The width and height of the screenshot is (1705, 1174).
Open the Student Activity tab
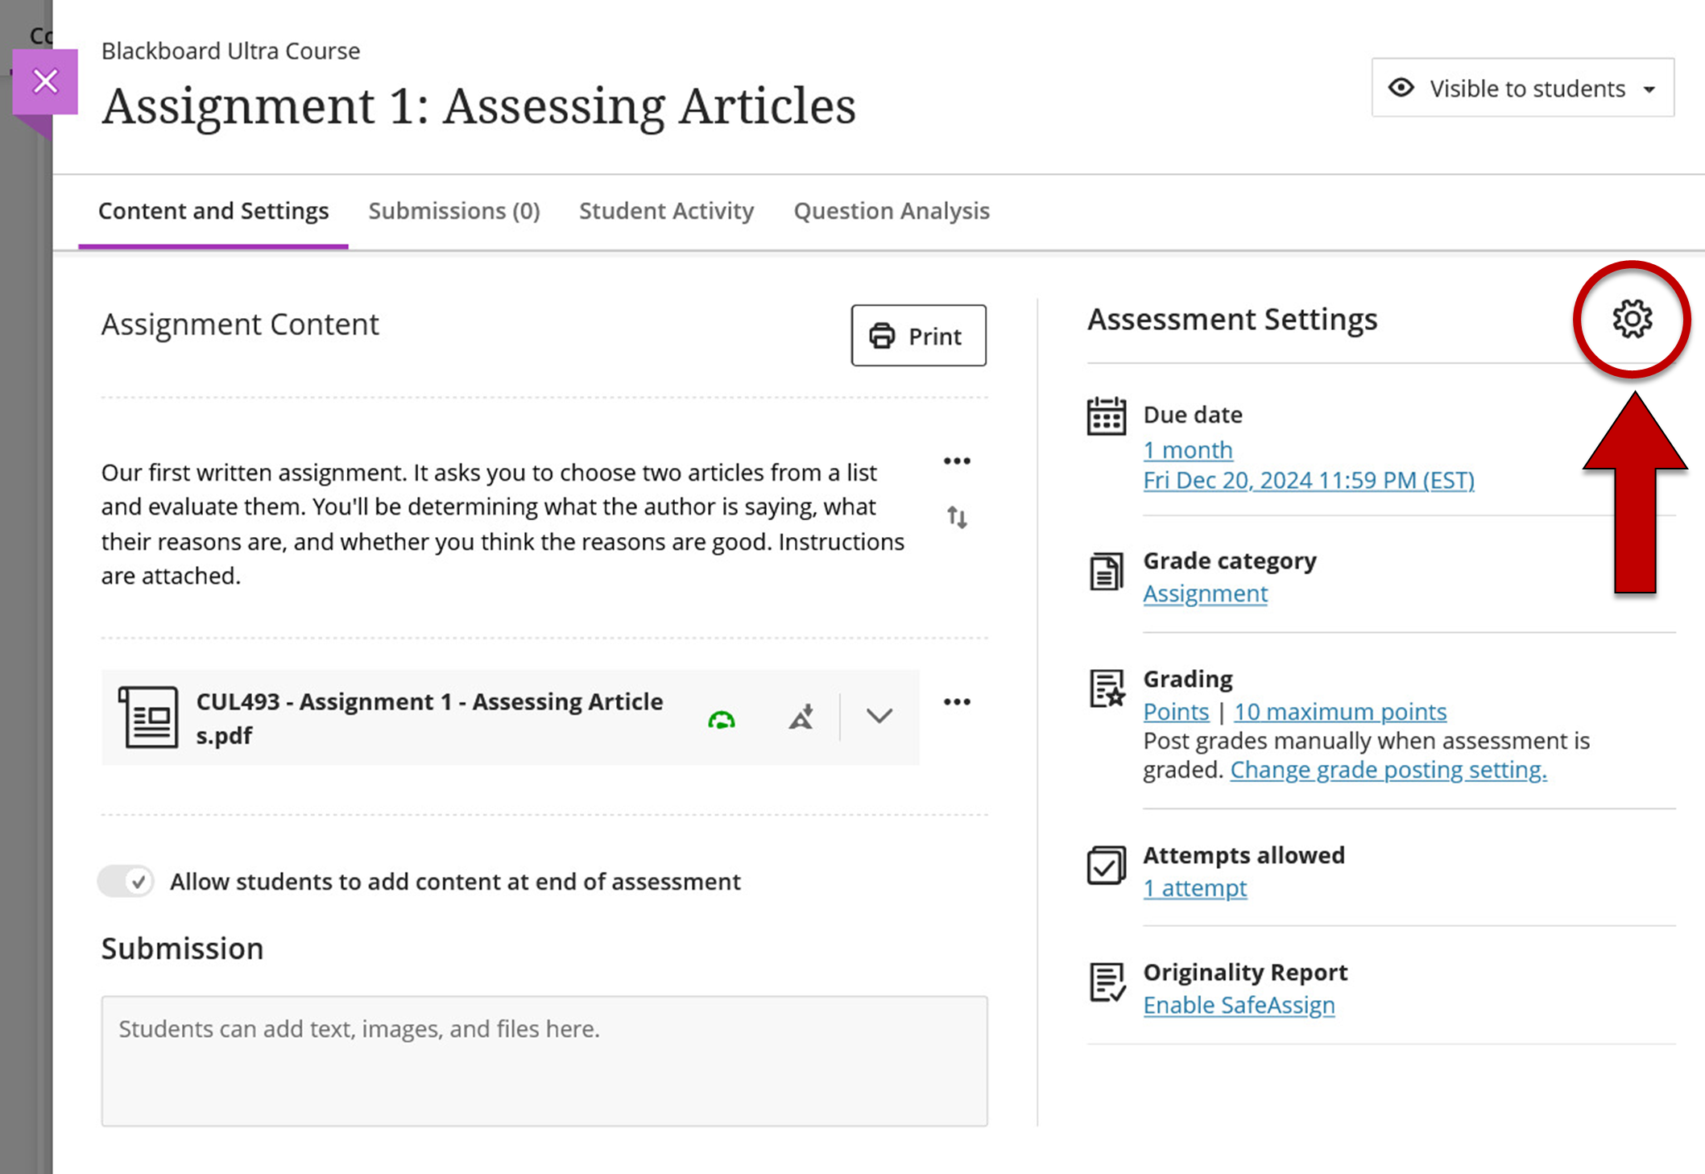[x=666, y=211]
